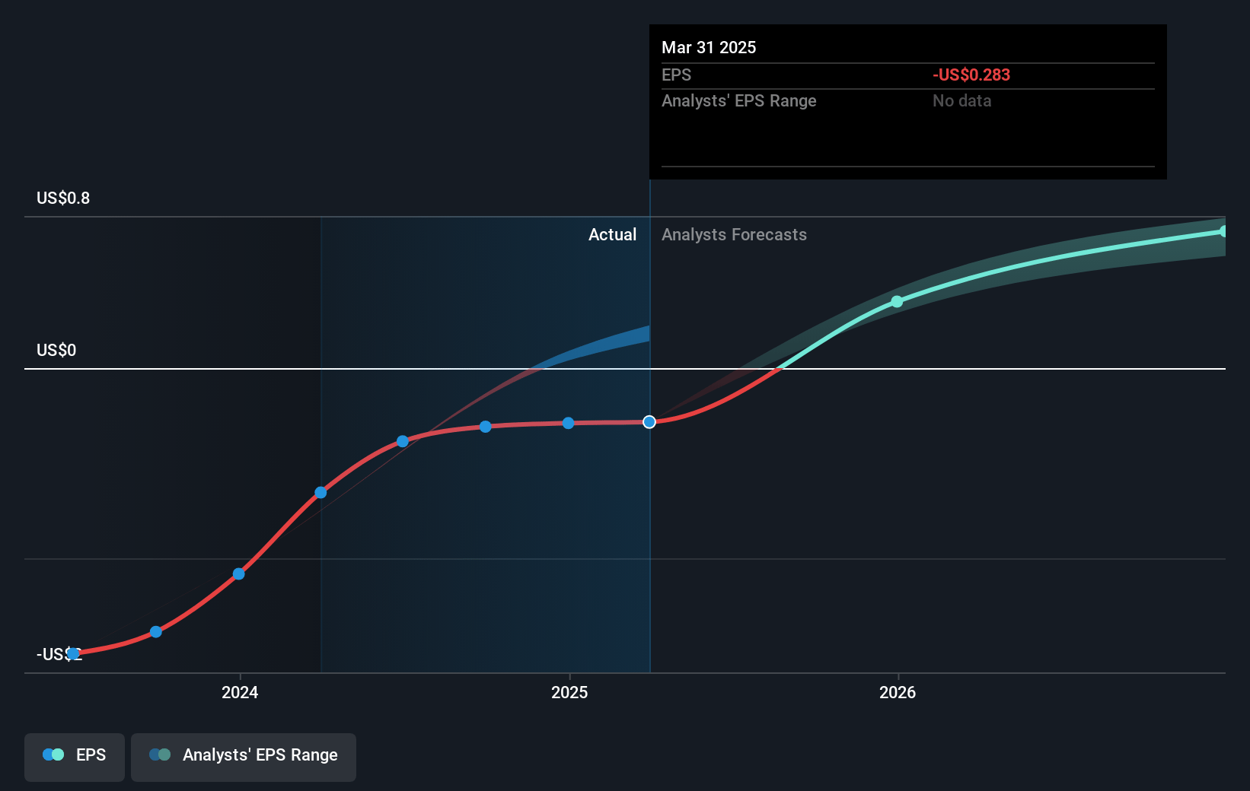This screenshot has height=791, width=1250.
Task: Select the EPS data point at start of highlighted region
Action: [321, 493]
